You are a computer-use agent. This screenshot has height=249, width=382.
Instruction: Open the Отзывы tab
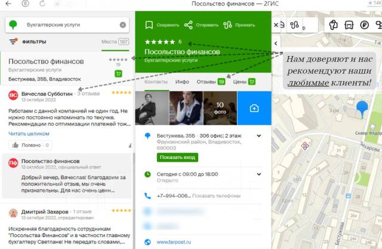pyautogui.click(x=211, y=82)
